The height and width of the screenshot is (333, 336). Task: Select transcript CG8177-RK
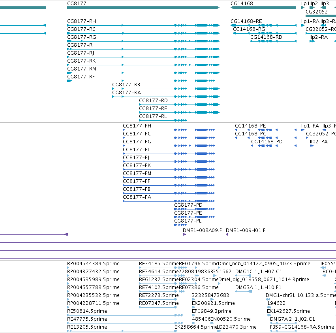click(81, 61)
